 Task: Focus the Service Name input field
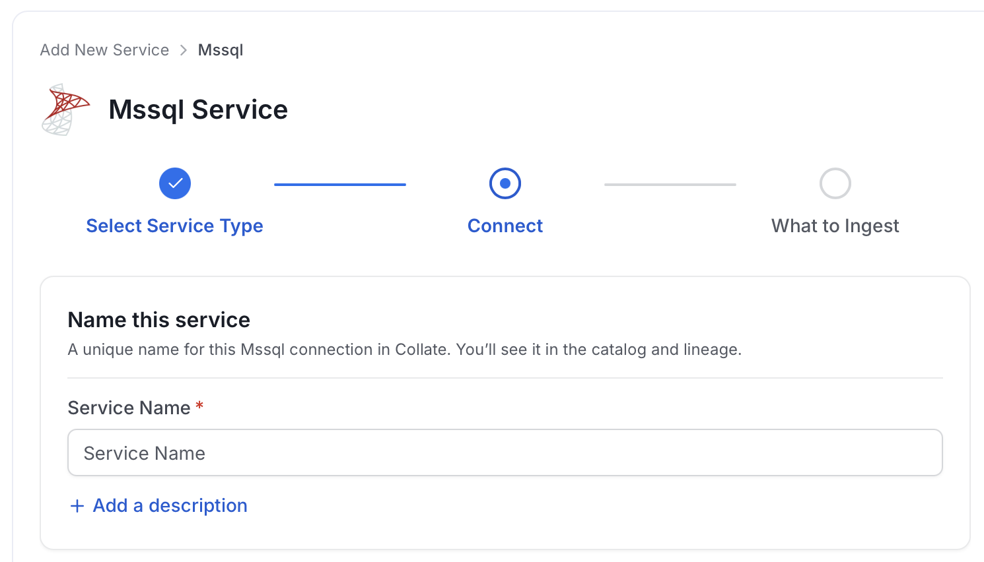tap(505, 453)
